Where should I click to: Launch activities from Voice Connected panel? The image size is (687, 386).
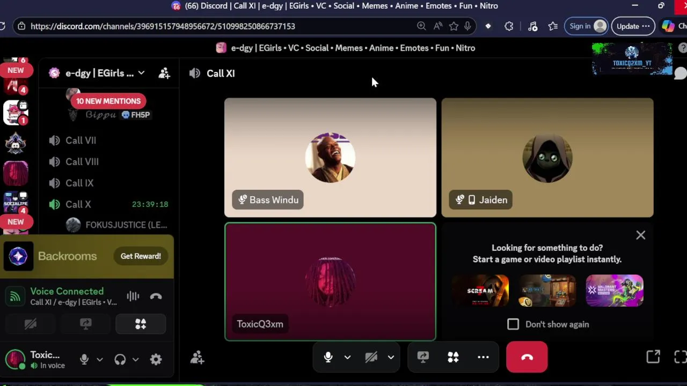pos(141,324)
